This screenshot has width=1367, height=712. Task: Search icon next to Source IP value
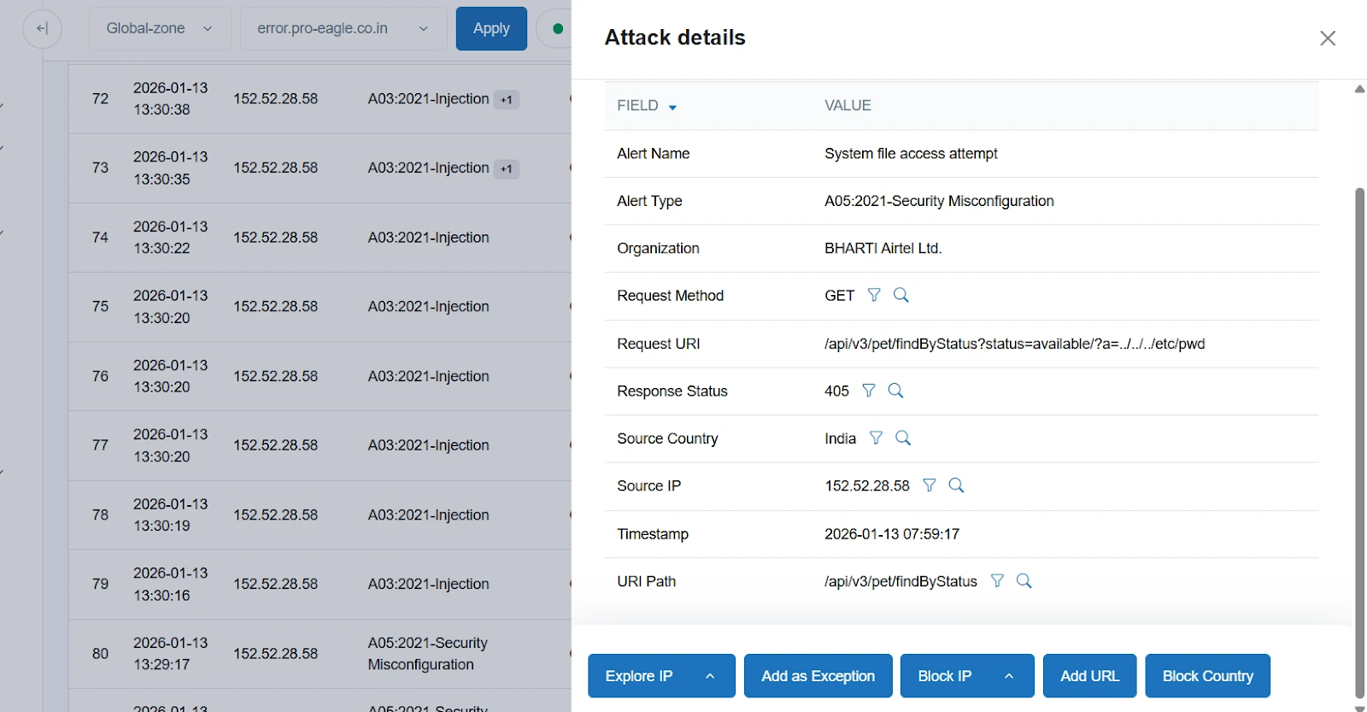click(956, 485)
